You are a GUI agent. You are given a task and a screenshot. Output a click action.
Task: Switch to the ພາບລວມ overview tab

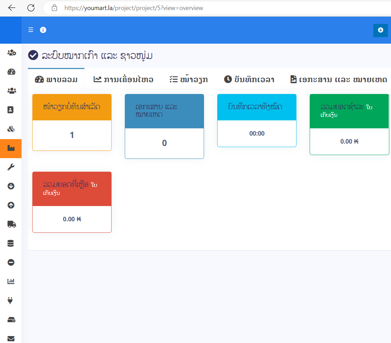[x=56, y=79]
